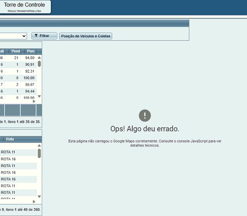Viewport: 247px width, 216px height.
Task: Select cell with value 94,00
Action: [29, 58]
